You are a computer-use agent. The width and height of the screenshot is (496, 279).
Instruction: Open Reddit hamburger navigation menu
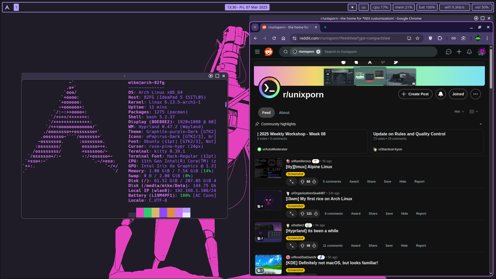pyautogui.click(x=257, y=52)
